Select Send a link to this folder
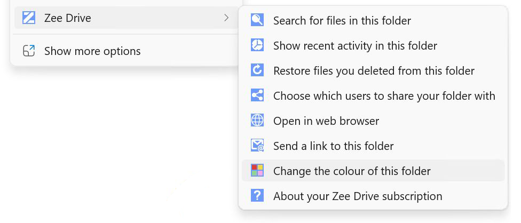Screen dimensions: 521x223 pyautogui.click(x=334, y=146)
